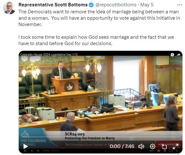This screenshot has width=185, height=155.
Task: Click the inner recording's small volume icon
Action: pyautogui.click(x=38, y=151)
